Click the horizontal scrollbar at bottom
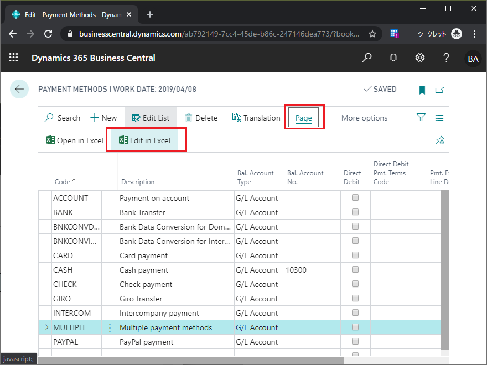Viewport: 487px width, 365px height. [x=191, y=361]
